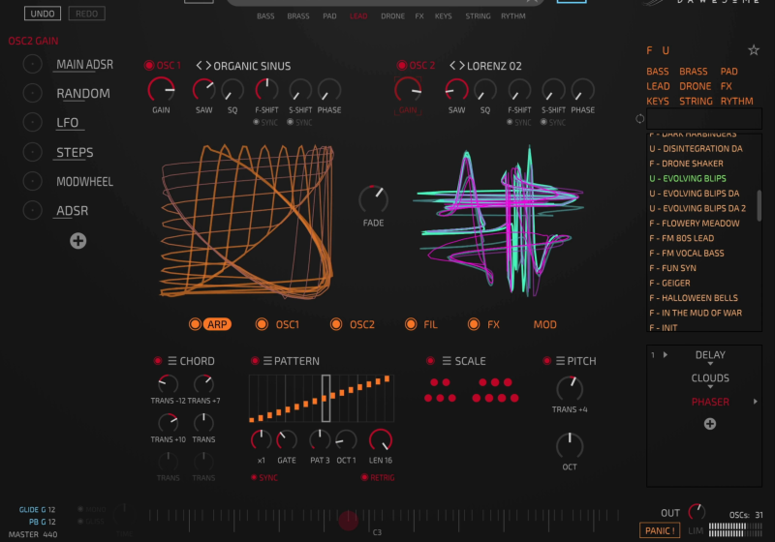
Task: Favorite preset with the star icon
Action: pos(754,50)
